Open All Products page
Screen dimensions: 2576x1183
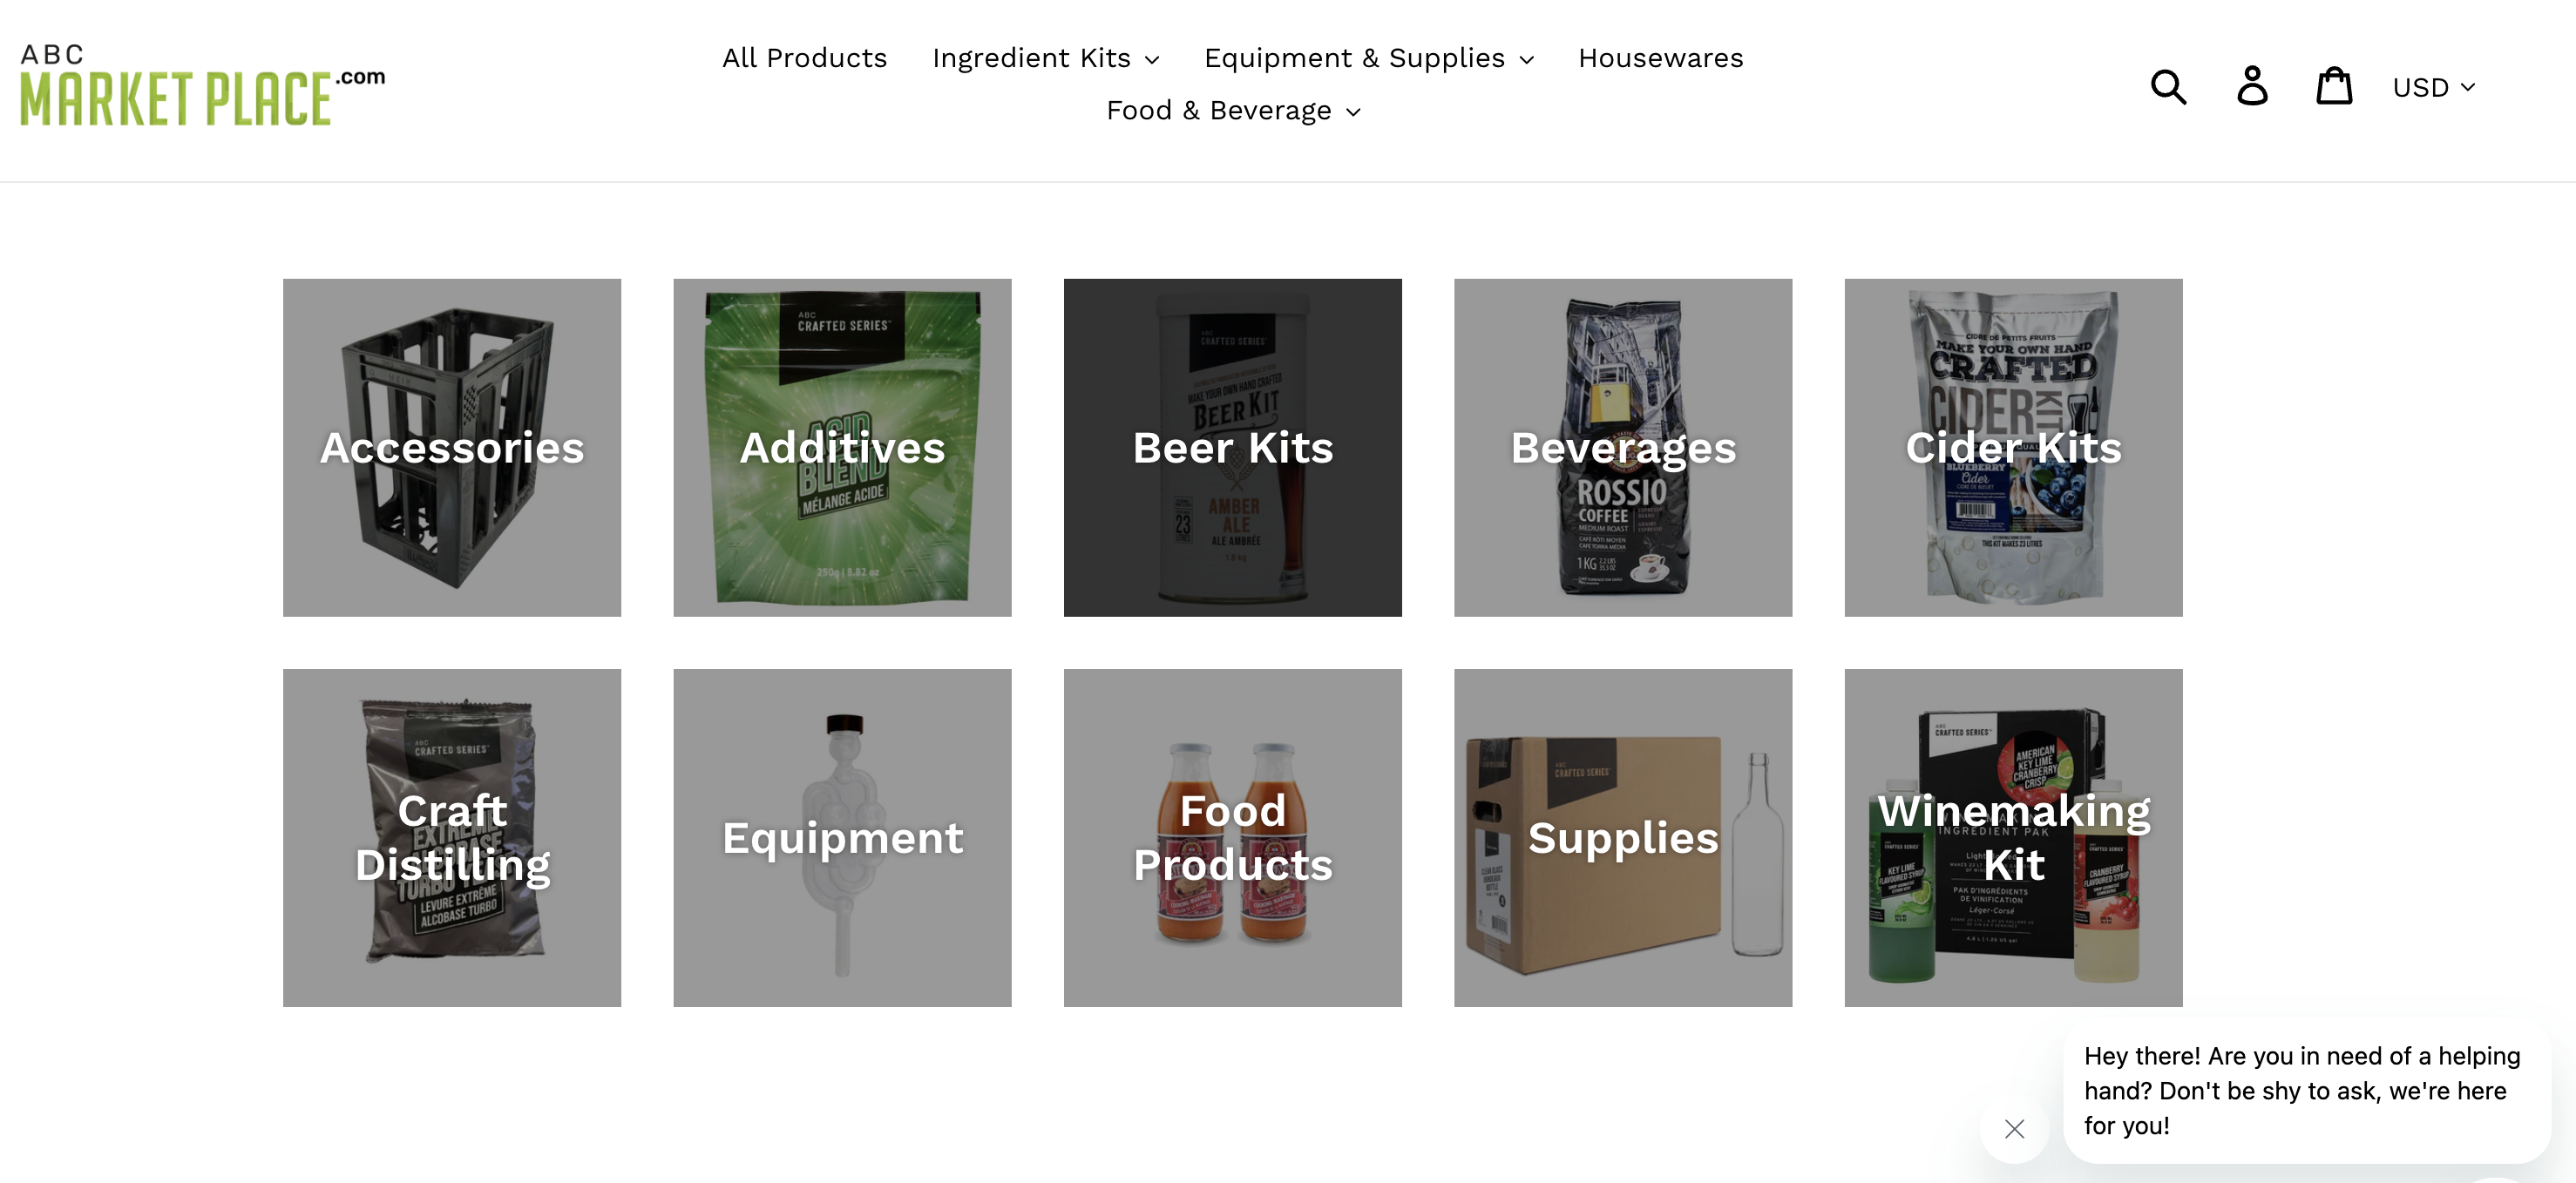[804, 58]
